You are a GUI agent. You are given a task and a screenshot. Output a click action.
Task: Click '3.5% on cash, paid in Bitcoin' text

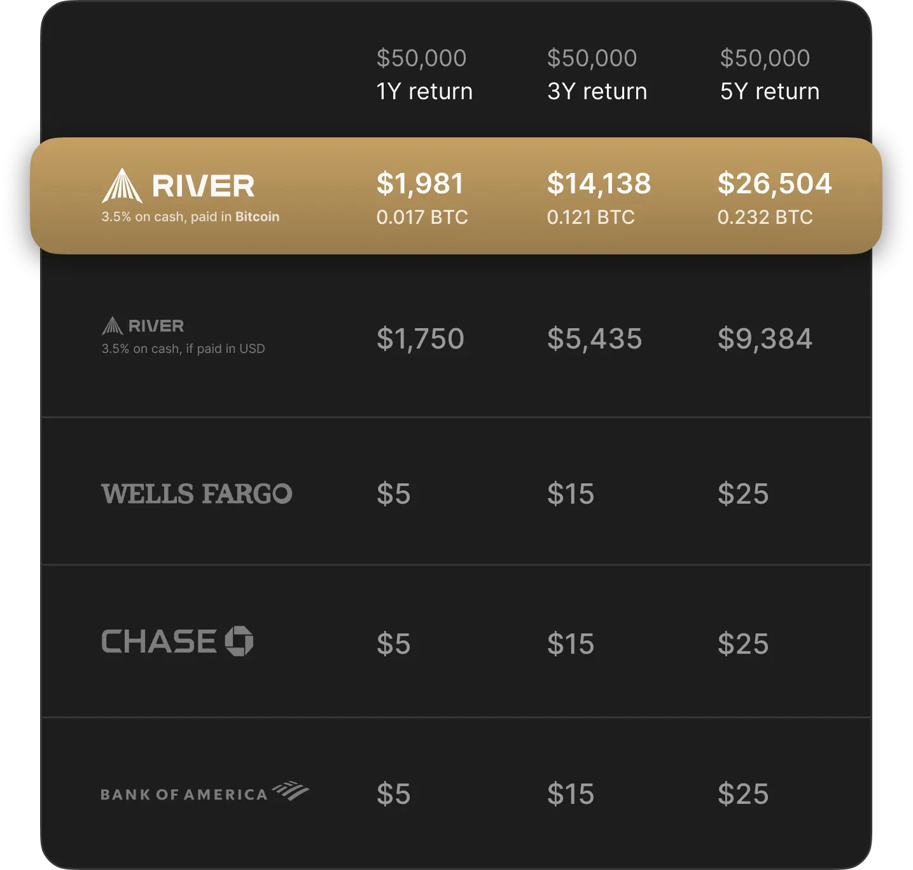[x=190, y=217]
